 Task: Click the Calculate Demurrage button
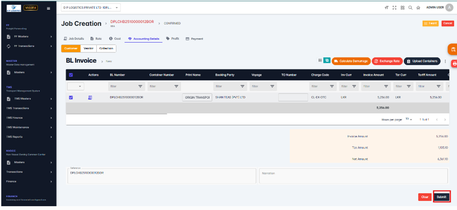click(351, 61)
